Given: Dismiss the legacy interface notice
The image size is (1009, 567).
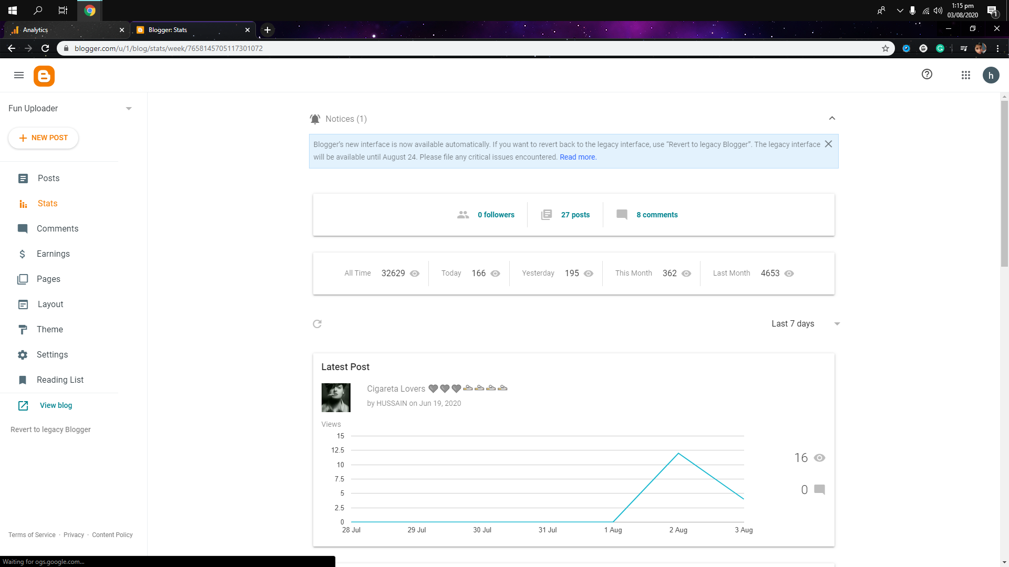Looking at the screenshot, I should 828,144.
